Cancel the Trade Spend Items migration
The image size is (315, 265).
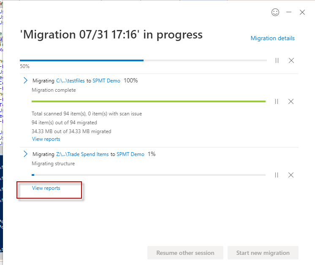pyautogui.click(x=291, y=175)
